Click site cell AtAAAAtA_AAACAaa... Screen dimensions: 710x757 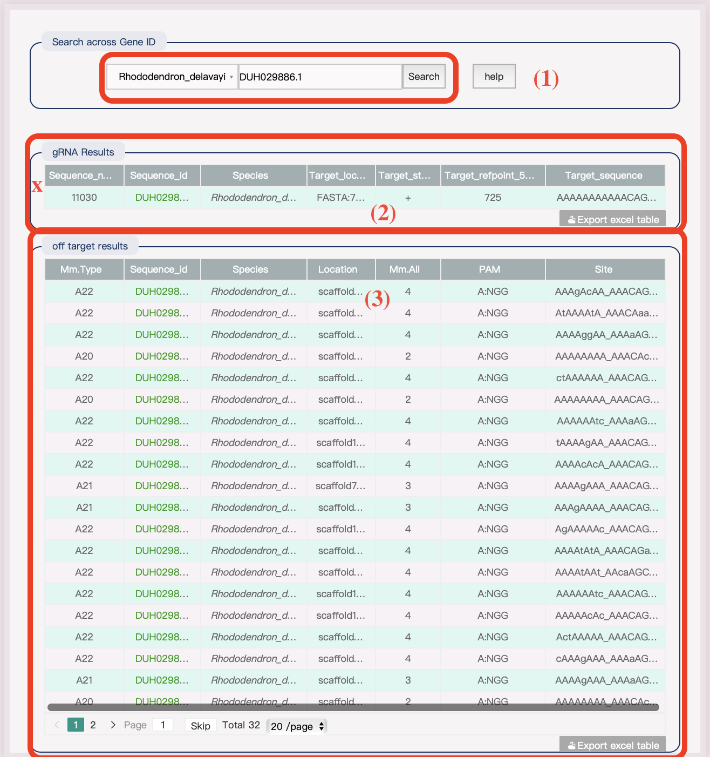click(x=605, y=313)
